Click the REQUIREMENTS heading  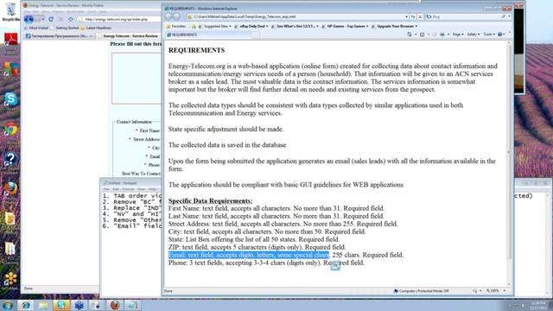[x=196, y=50]
